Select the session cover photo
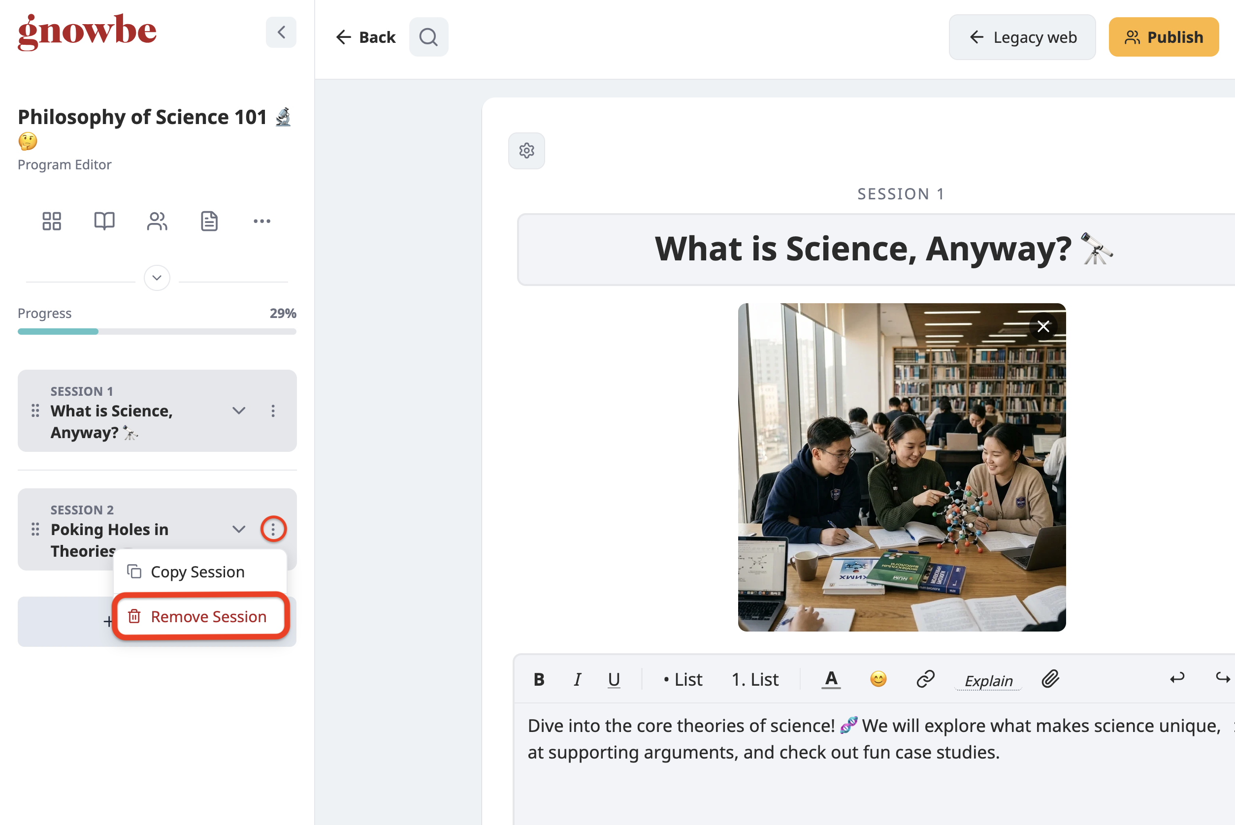Image resolution: width=1235 pixels, height=825 pixels. 902,467
